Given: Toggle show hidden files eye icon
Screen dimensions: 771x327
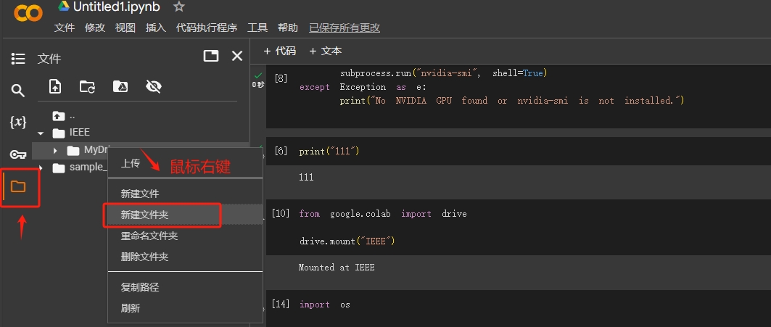Looking at the screenshot, I should pos(154,86).
